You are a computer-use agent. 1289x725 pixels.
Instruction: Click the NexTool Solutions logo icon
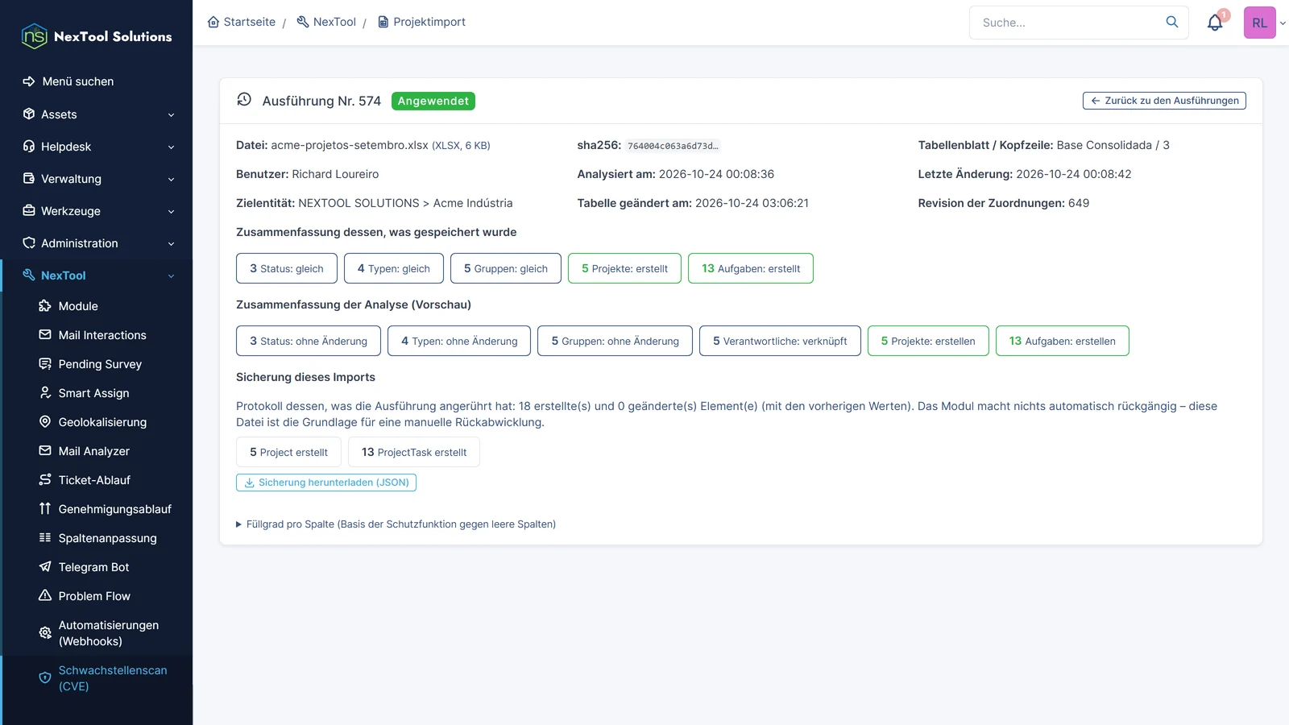pos(34,36)
